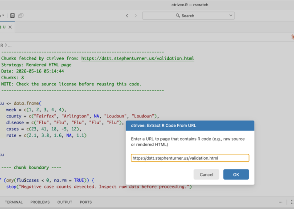The image size is (294, 209).
Task: Click the 'Strategy: Rendered HTML page' comment line
Action: click(x=36, y=65)
